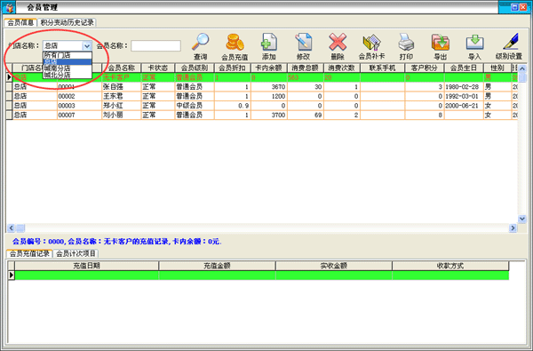Click vertical scrollbar down arrow
The width and height of the screenshot is (533, 351).
(x=522, y=219)
